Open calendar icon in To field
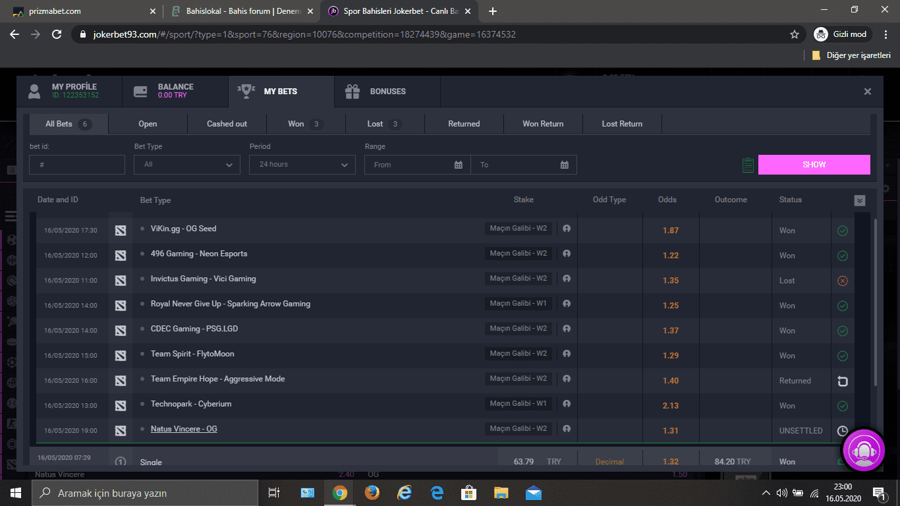The width and height of the screenshot is (900, 506). coord(565,165)
